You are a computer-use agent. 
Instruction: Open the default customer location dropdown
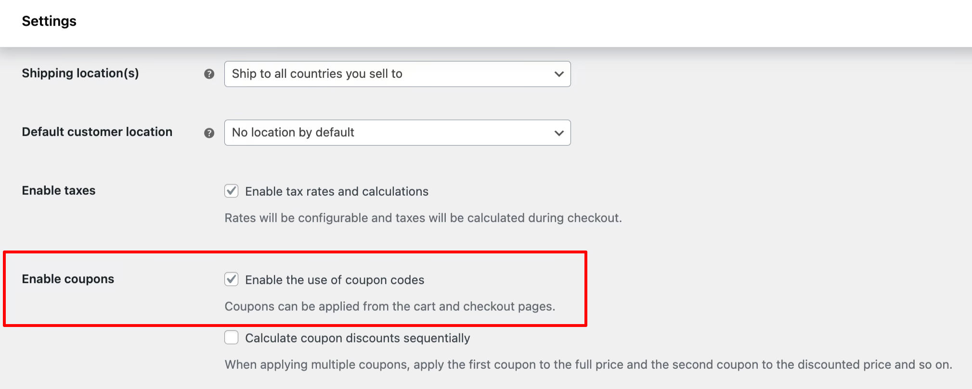pos(397,133)
